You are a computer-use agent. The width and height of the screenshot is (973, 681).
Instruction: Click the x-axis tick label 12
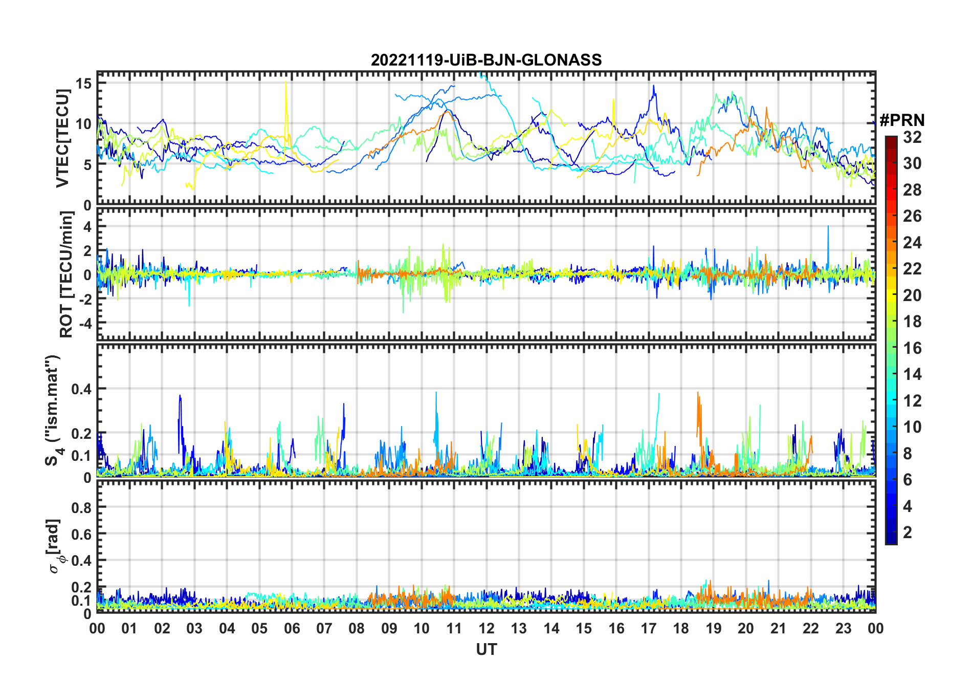click(x=486, y=628)
